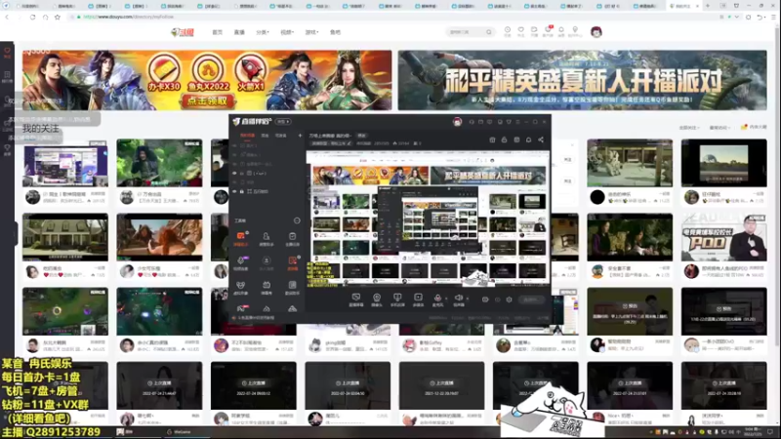The image size is (781, 439).
Task: Edit the stream title pencil icon
Action: (349, 143)
